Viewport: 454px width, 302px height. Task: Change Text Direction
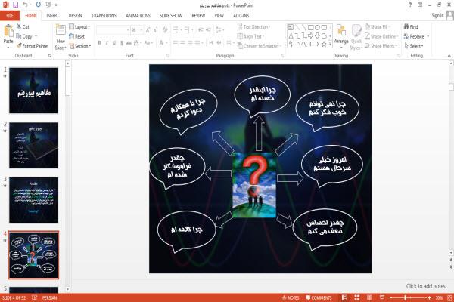pyautogui.click(x=253, y=27)
